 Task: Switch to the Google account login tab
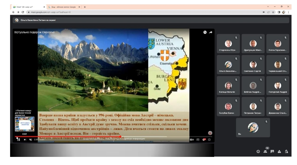pos(63,7)
